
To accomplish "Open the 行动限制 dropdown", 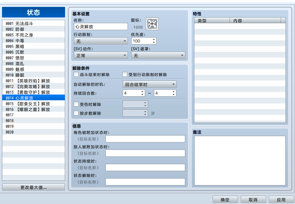I will pos(101,41).
